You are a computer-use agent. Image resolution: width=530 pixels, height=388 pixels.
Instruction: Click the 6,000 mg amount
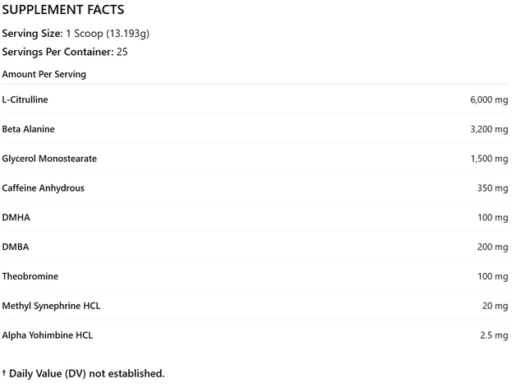489,100
